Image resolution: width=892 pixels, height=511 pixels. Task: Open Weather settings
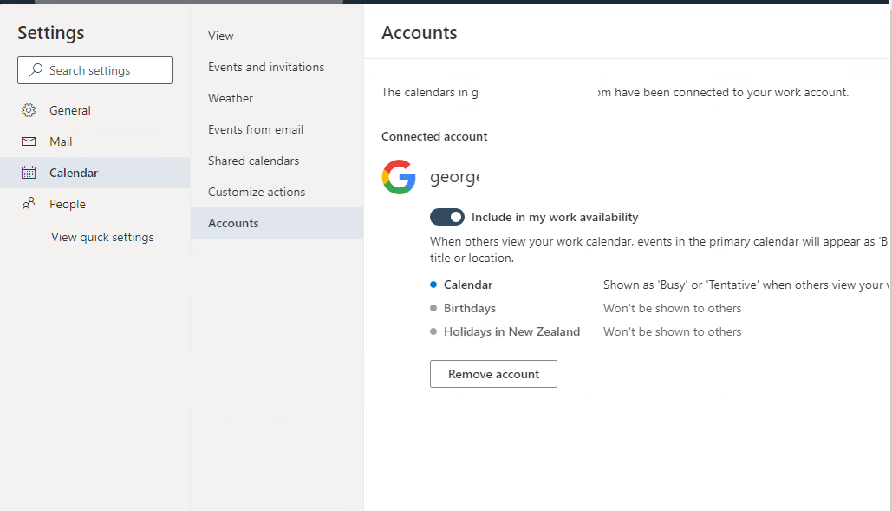(x=277, y=98)
